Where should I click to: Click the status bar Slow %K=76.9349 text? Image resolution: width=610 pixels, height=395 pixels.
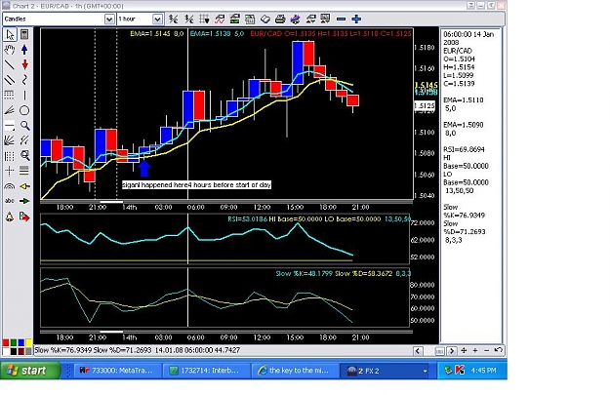(x=63, y=350)
